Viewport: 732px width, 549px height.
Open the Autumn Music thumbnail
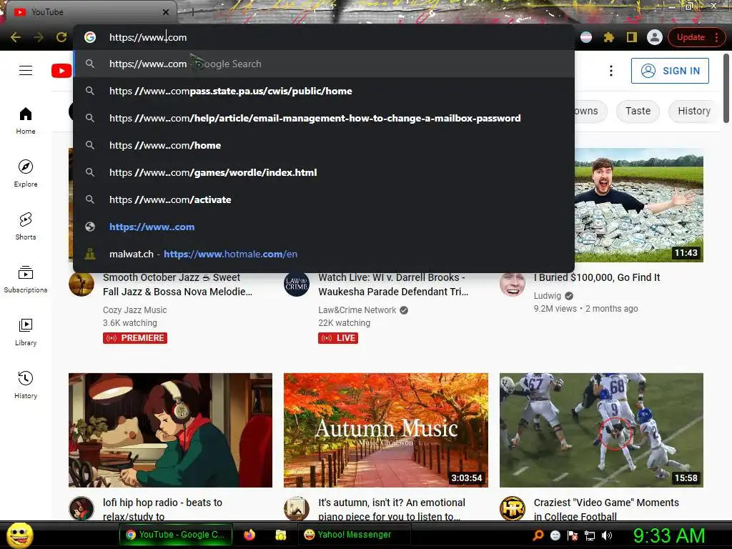coord(385,430)
